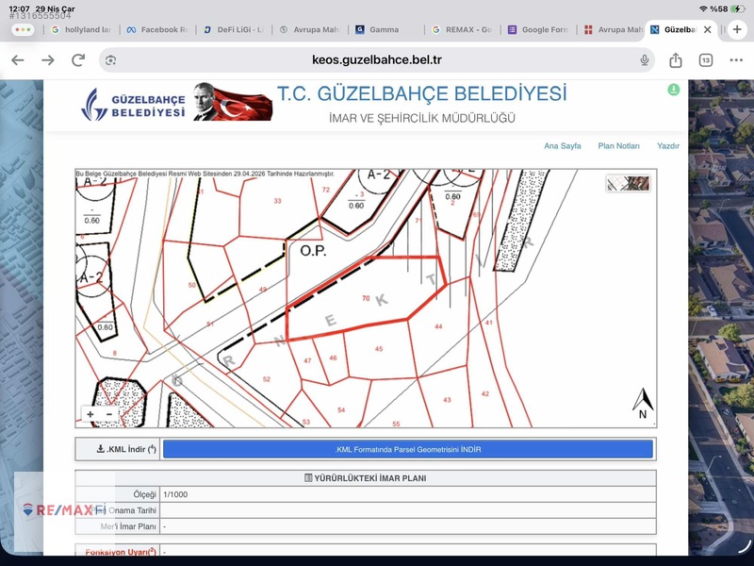Open the three-dot window controls pill

23,29
